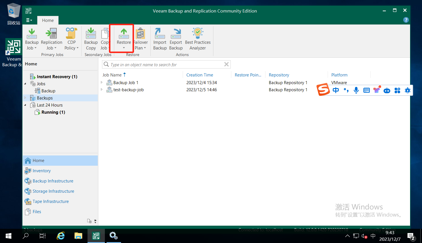Open the Sogou game controller icon

[x=387, y=91]
